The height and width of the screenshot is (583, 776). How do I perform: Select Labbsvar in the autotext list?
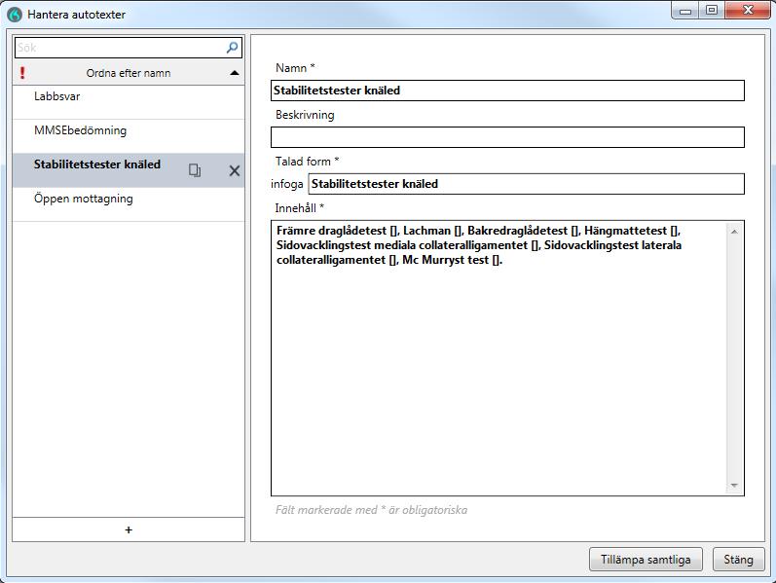[129, 102]
